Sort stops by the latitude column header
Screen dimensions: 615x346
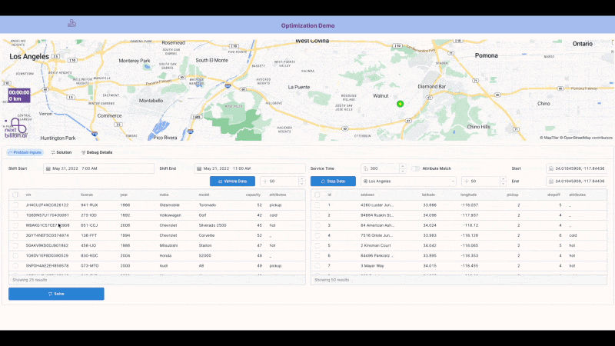tap(428, 195)
